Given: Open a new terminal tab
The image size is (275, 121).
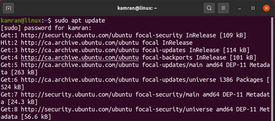Looking at the screenshot, I should pyautogui.click(x=9, y=8).
